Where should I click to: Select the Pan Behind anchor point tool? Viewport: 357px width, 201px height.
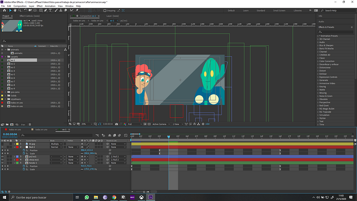(x=35, y=10)
